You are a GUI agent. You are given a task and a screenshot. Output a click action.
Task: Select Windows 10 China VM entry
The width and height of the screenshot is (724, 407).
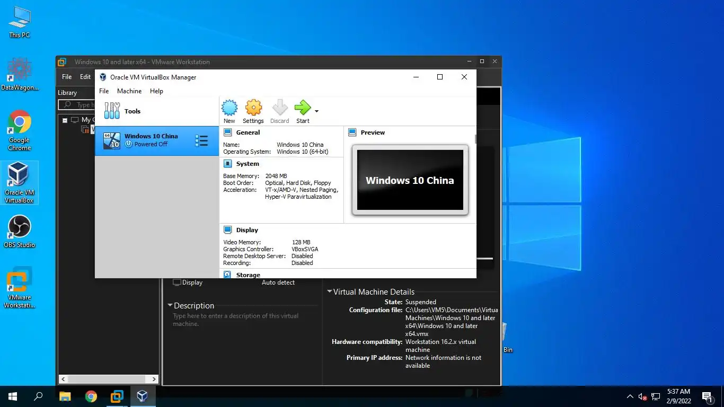(157, 140)
